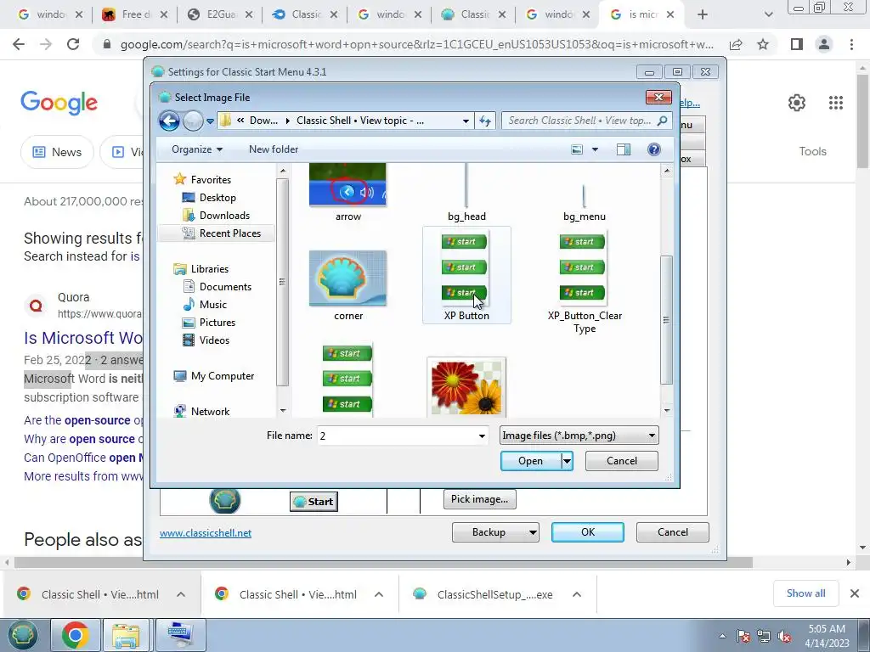Open recent locations dropdown beside nav arrows
This screenshot has height=652, width=870.
coord(211,121)
